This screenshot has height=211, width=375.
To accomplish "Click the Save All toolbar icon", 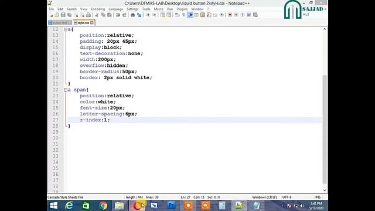I will coord(69,15).
